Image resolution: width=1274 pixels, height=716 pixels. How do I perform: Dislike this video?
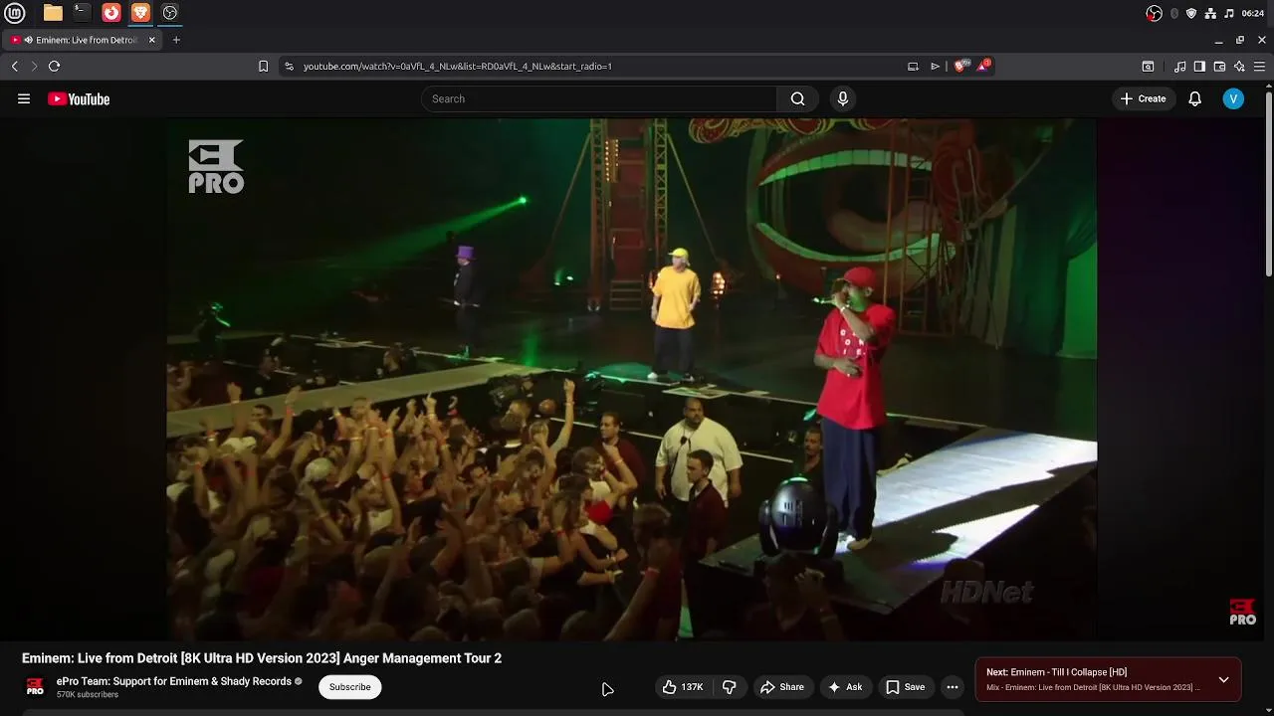[x=729, y=687]
